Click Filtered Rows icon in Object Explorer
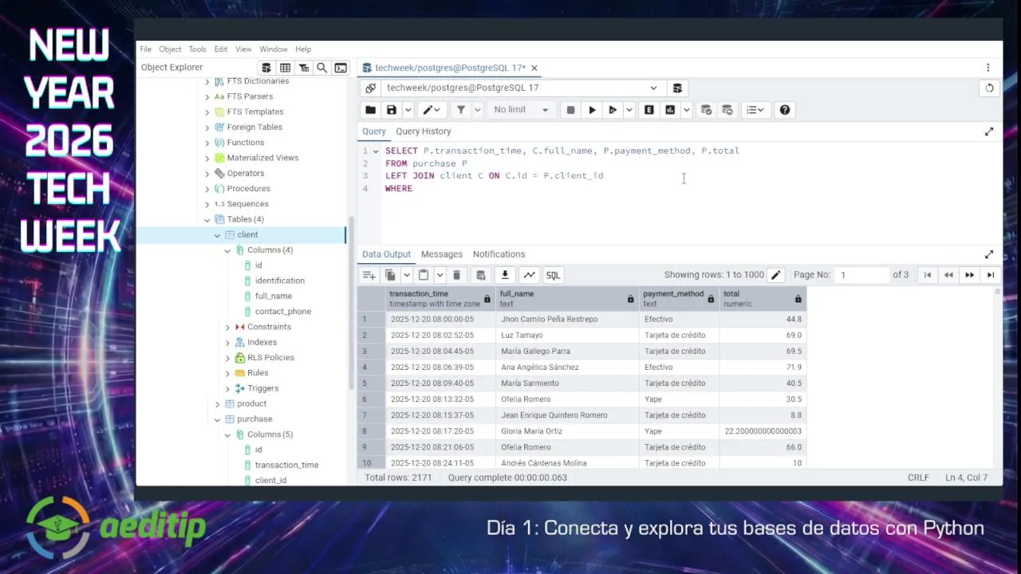This screenshot has width=1021, height=574. 304,68
